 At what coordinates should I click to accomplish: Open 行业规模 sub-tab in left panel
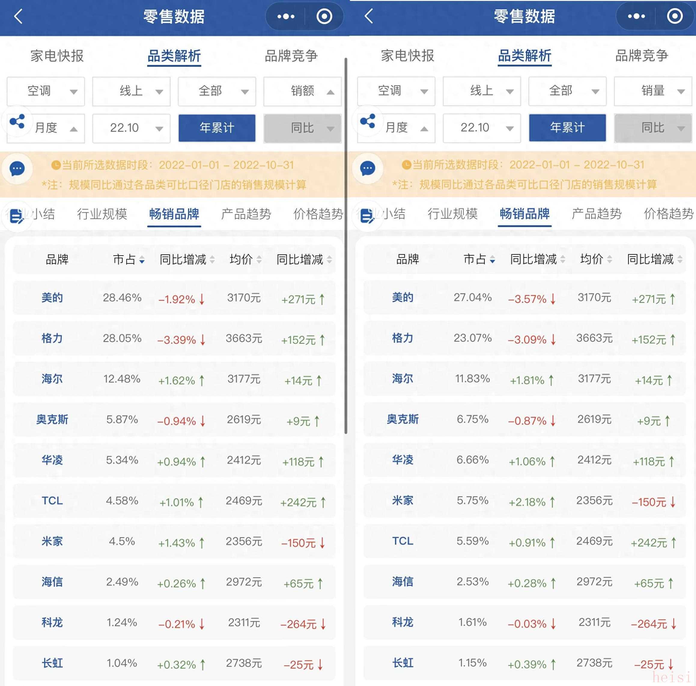pyautogui.click(x=102, y=214)
